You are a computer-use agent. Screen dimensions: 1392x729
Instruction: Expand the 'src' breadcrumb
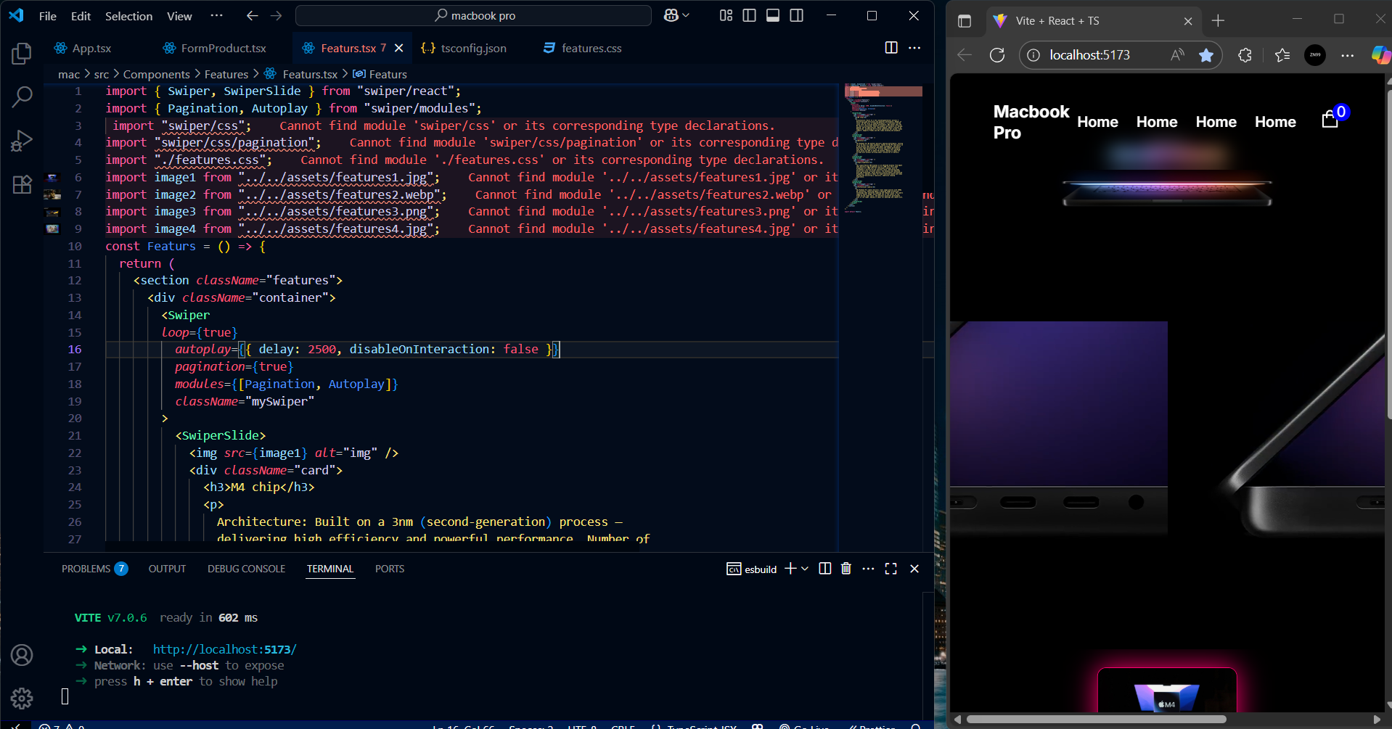pyautogui.click(x=102, y=74)
